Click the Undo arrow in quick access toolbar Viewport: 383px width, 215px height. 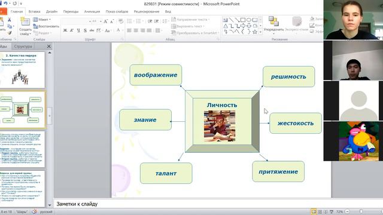[5, 4]
